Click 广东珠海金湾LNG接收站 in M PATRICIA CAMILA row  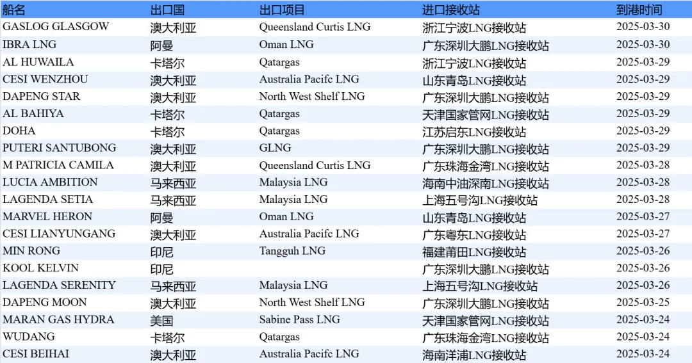click(486, 166)
